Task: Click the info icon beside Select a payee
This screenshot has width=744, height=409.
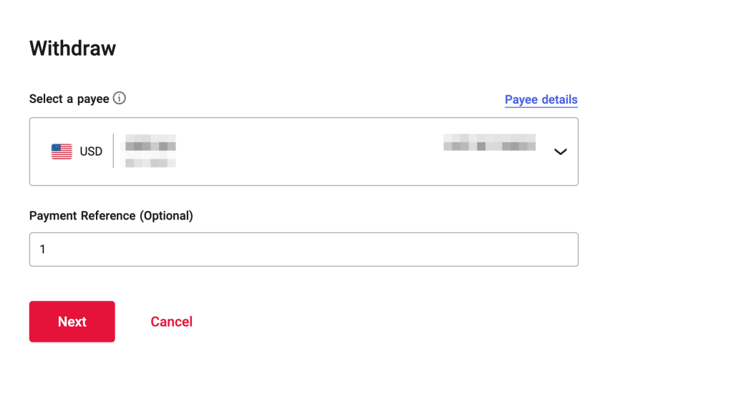Action: tap(120, 99)
